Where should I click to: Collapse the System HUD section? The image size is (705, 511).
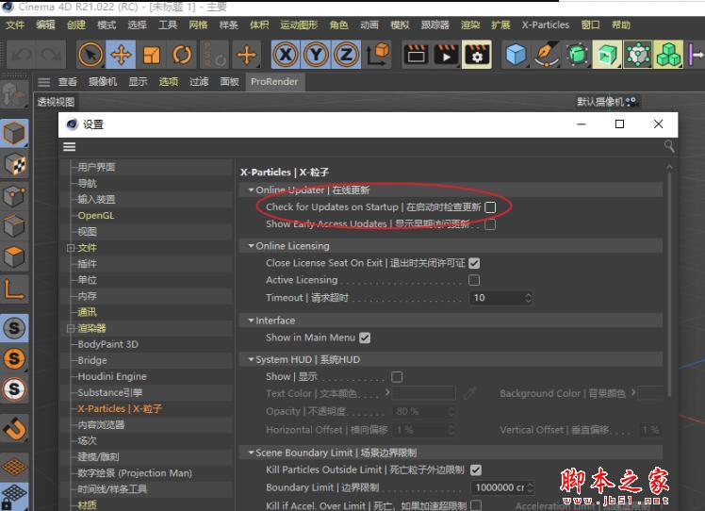[251, 359]
